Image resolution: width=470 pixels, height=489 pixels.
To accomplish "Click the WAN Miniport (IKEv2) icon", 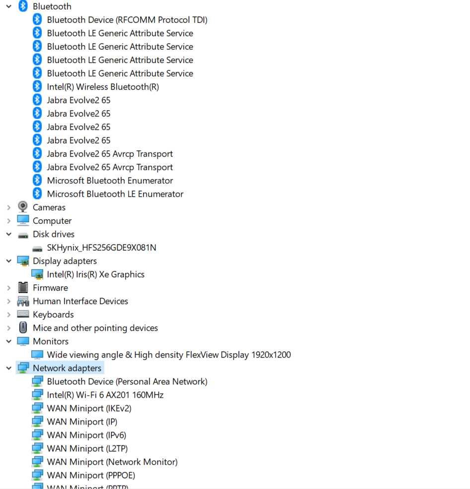I will 37,408.
